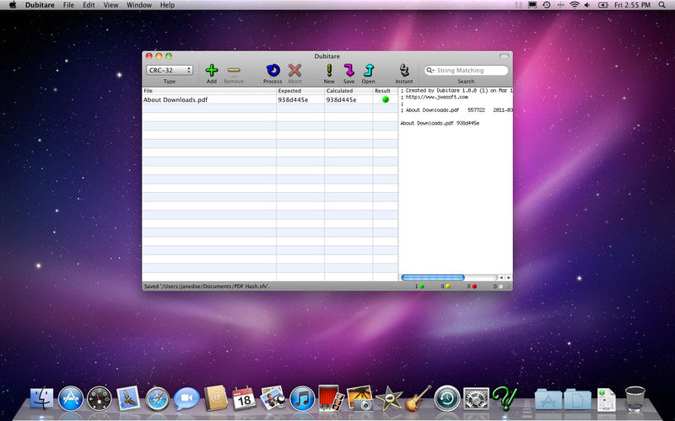Click the right scroll arrow in text pane
Screen dimensions: 675x421
[509, 278]
